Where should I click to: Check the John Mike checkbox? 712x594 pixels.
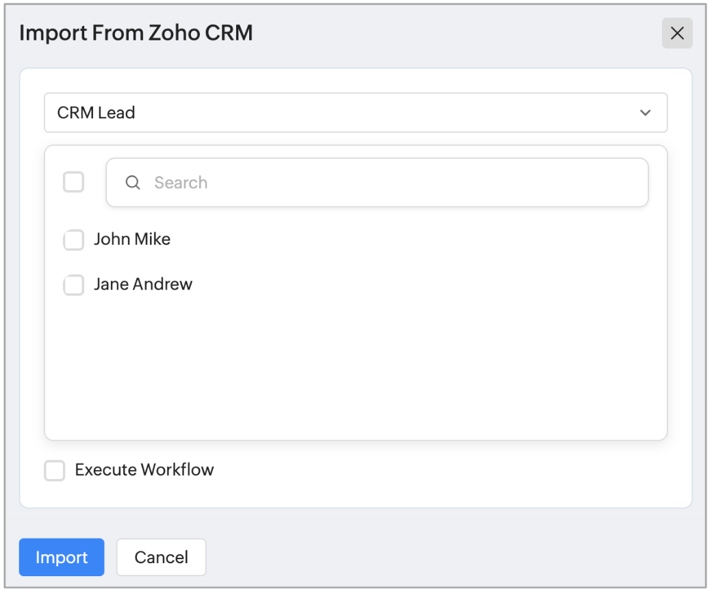74,240
